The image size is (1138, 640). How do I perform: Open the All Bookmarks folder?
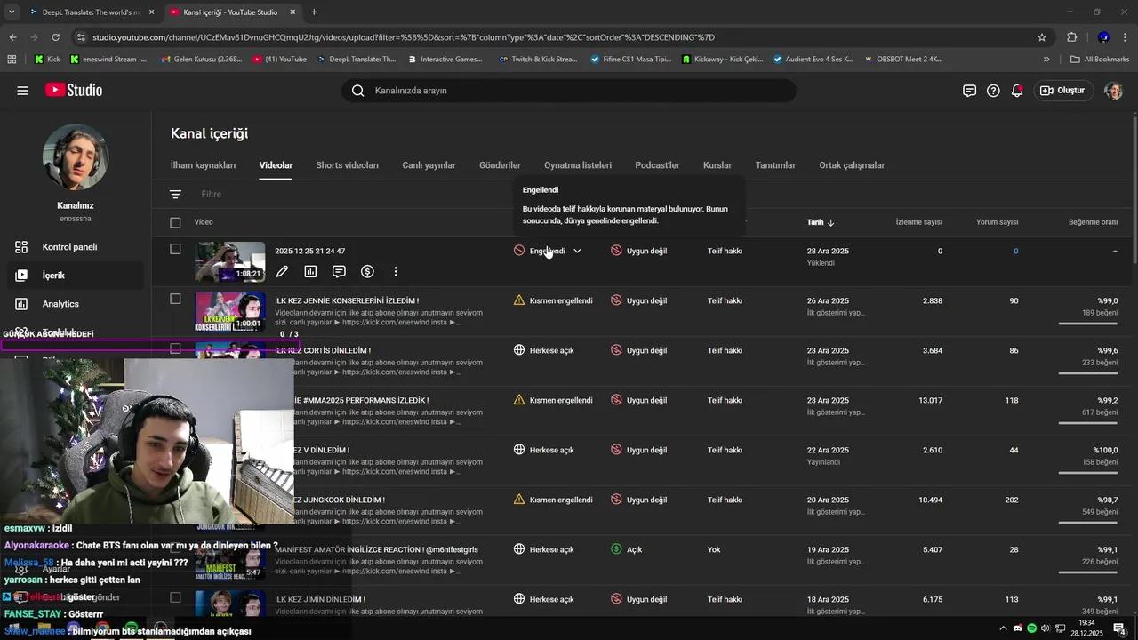tap(1099, 60)
